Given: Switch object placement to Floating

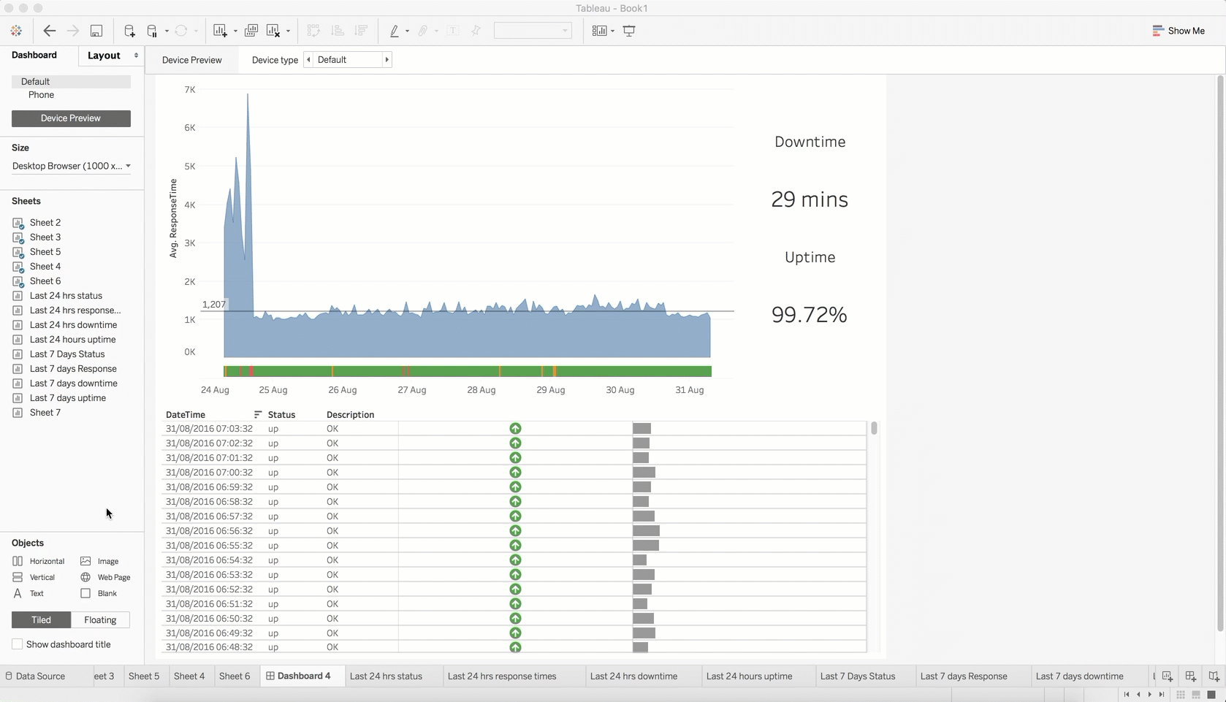Looking at the screenshot, I should [x=100, y=619].
